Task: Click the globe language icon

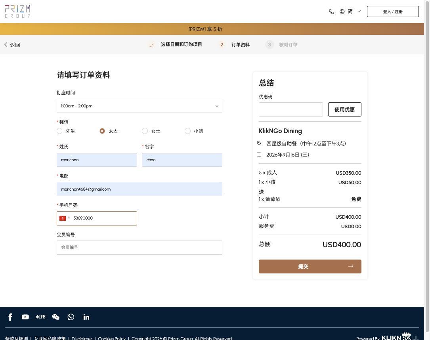Action: click(x=342, y=11)
